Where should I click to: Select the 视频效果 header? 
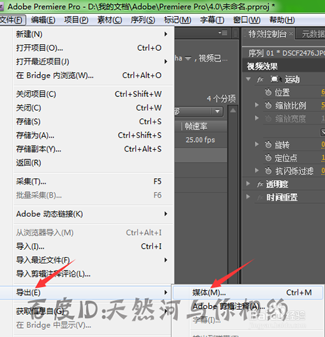[x=262, y=66]
